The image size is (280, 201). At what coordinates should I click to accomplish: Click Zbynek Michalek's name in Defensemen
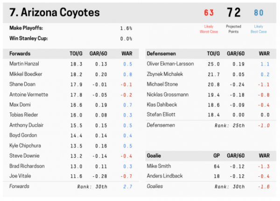pos(166,74)
